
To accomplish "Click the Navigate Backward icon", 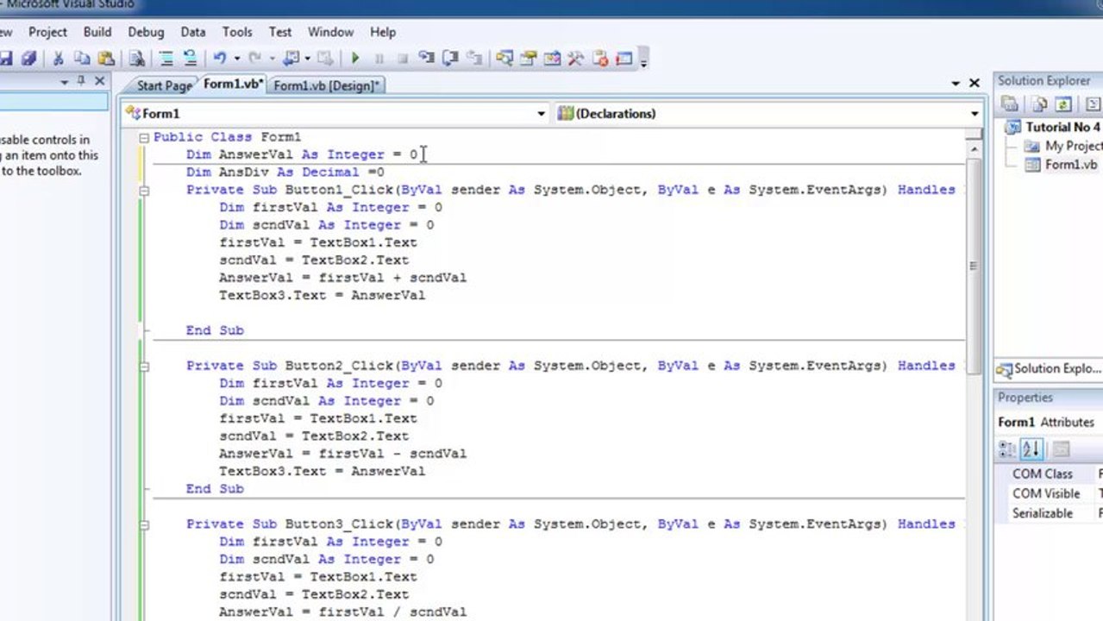I will click(291, 59).
